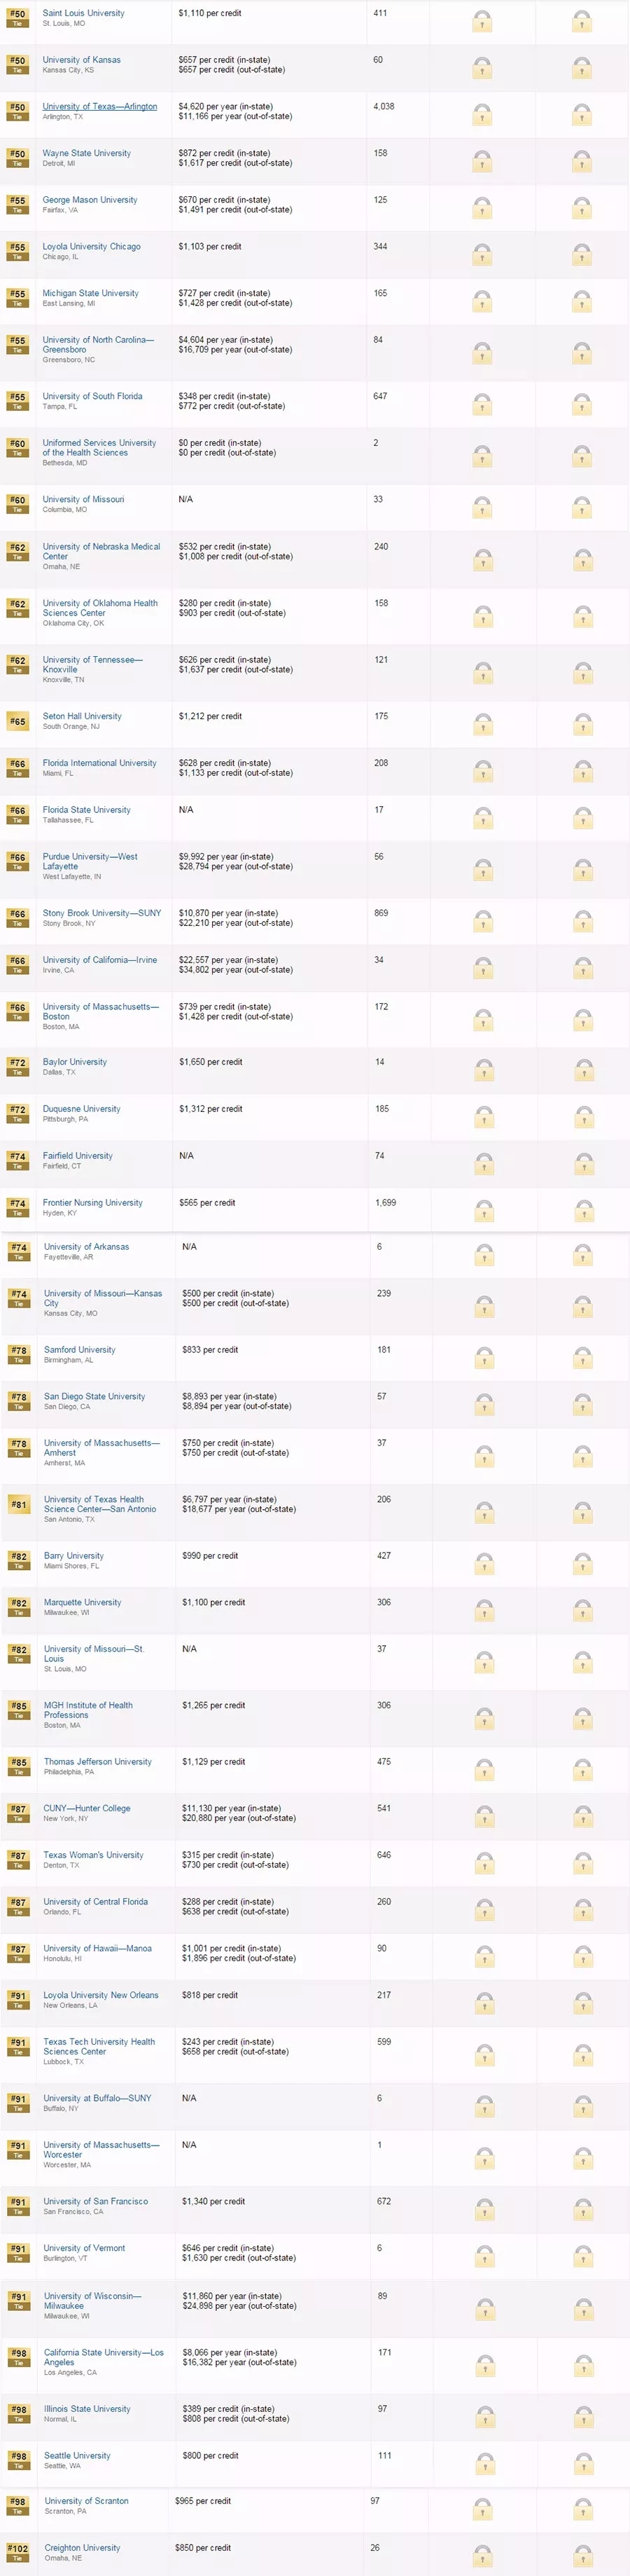Click the #102 rank badge beside Creighton University

point(18,2552)
